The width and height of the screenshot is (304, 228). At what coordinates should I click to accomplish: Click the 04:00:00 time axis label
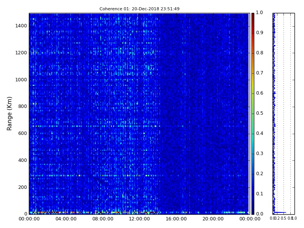coord(66,219)
